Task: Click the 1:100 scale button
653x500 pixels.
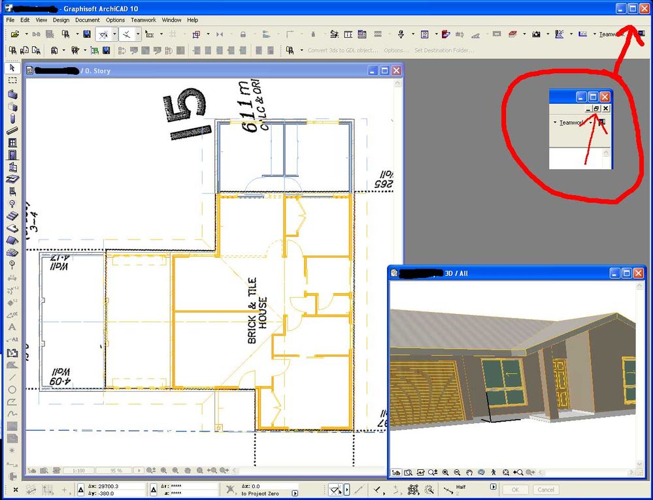Action: [x=78, y=471]
